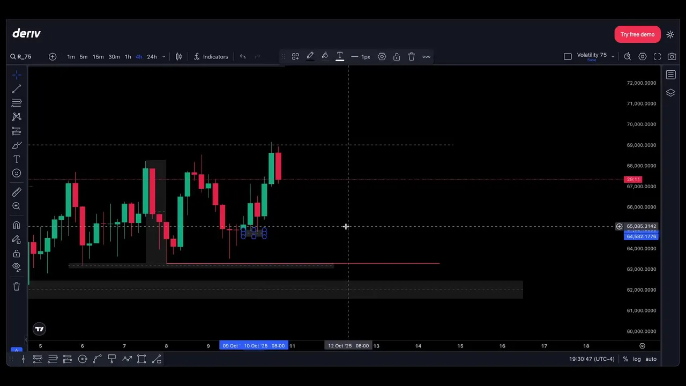Screen dimensions: 686x386
Task: Toggle lock all drawing tools in sidebar
Action: [x=17, y=254]
